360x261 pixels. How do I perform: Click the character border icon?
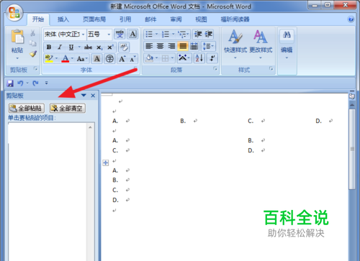[132, 35]
